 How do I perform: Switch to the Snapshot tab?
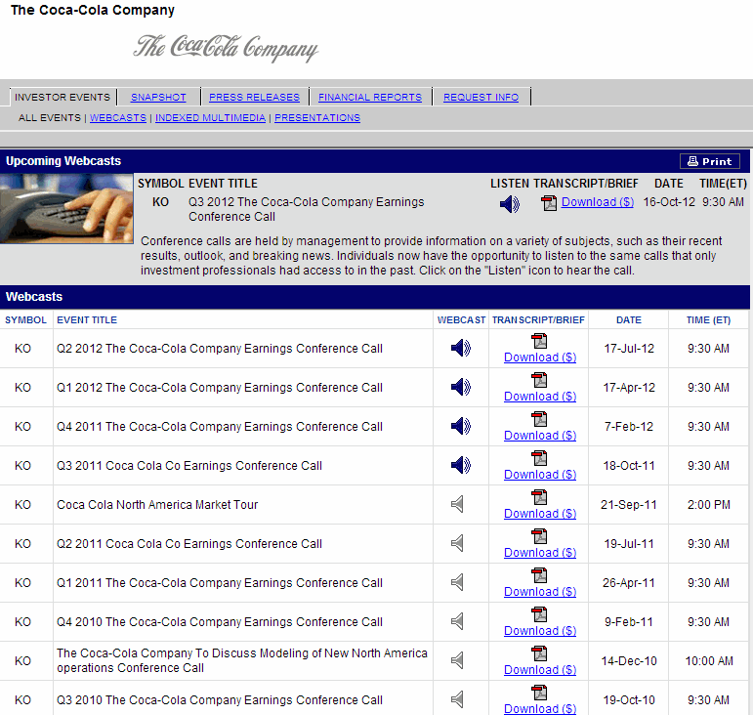(158, 98)
